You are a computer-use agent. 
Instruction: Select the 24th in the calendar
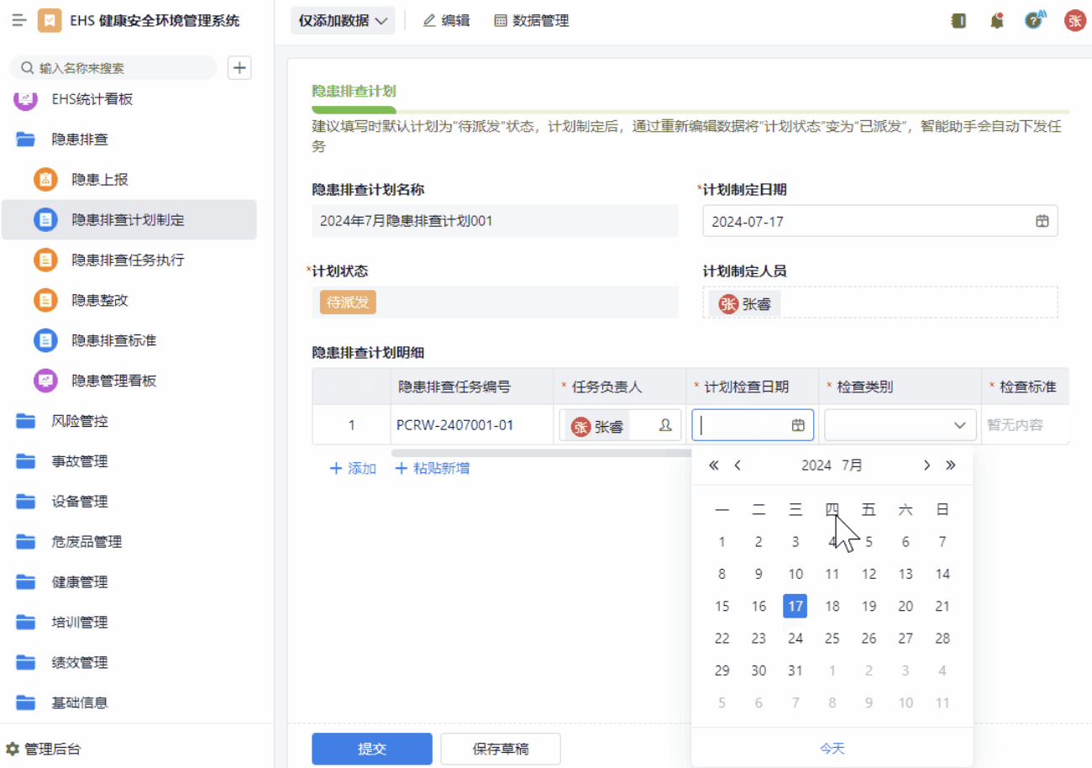(795, 639)
